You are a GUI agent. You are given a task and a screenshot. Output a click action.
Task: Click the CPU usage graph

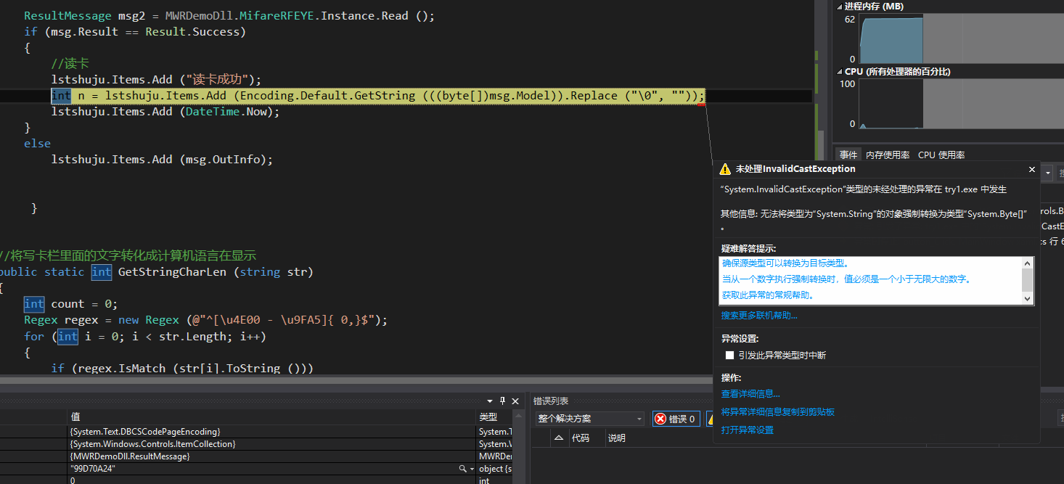tap(962, 104)
